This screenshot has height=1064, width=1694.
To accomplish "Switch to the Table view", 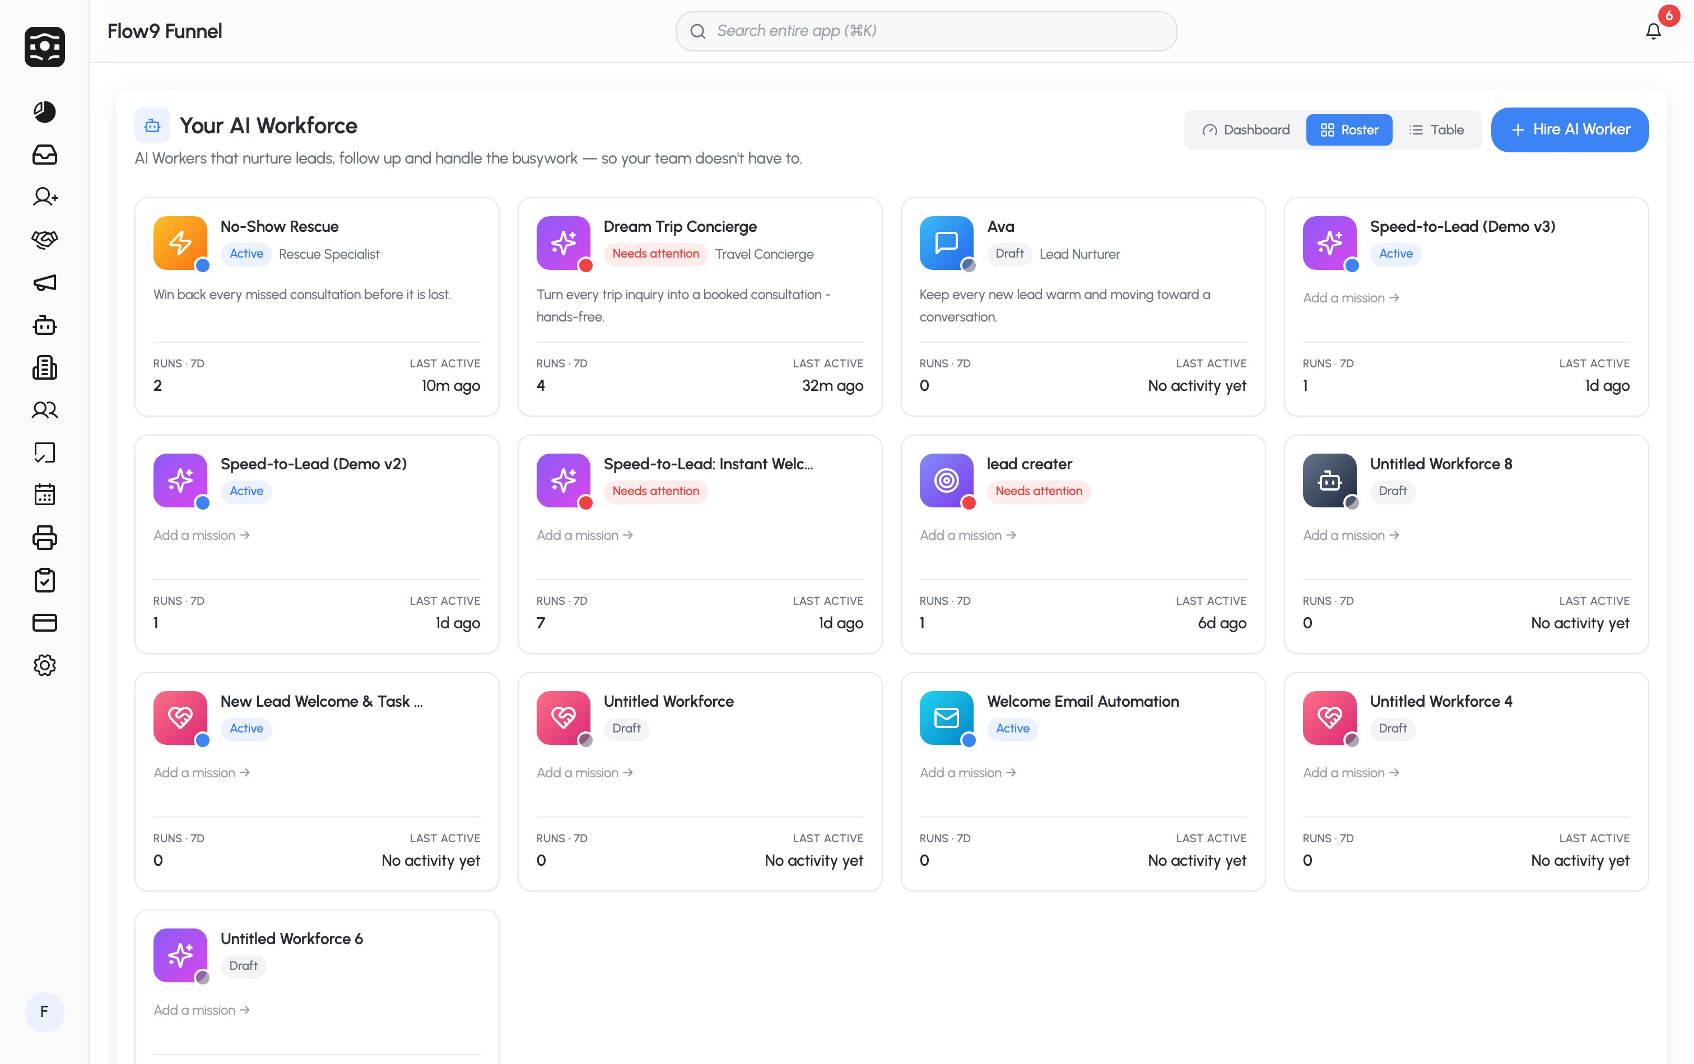I will 1436,130.
